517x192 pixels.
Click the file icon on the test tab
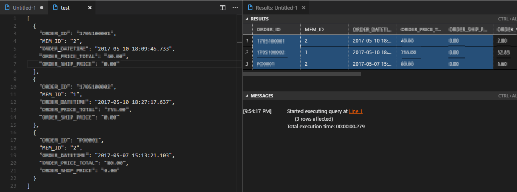coord(55,8)
